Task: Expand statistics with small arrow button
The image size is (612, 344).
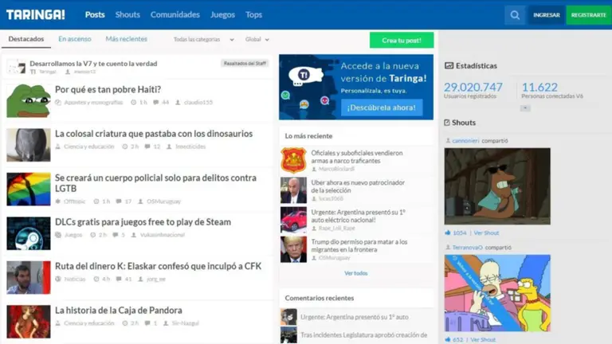Action: pos(525,108)
